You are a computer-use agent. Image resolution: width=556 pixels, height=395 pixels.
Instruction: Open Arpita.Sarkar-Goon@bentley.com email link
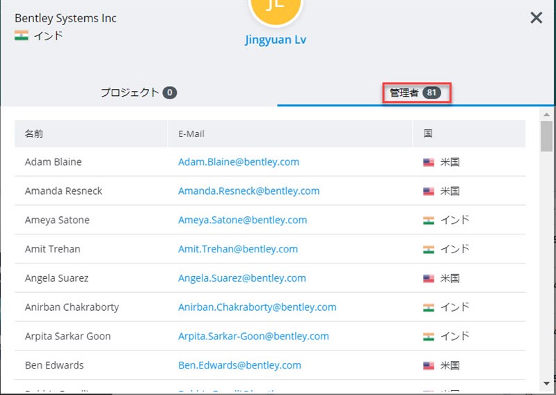point(253,336)
